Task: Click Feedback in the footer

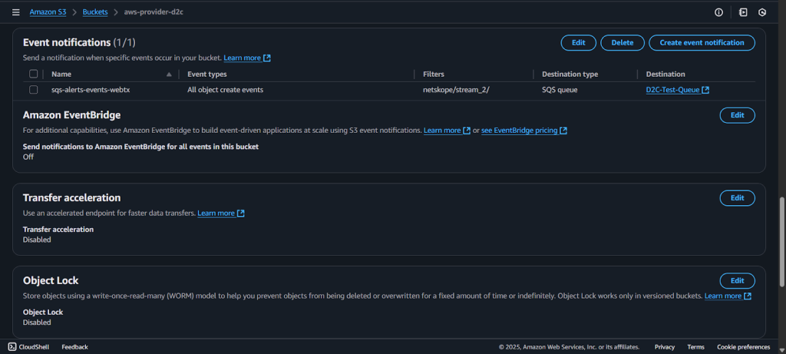Action: coord(74,347)
